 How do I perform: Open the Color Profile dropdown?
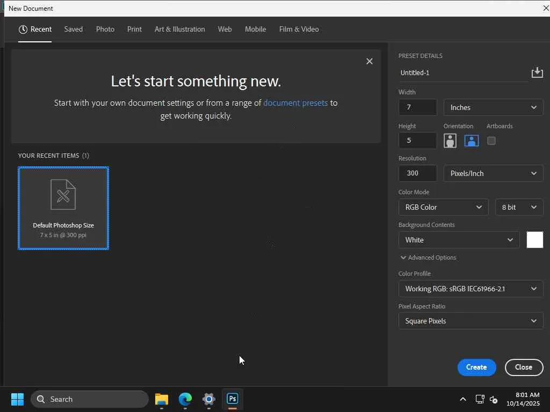point(471,289)
